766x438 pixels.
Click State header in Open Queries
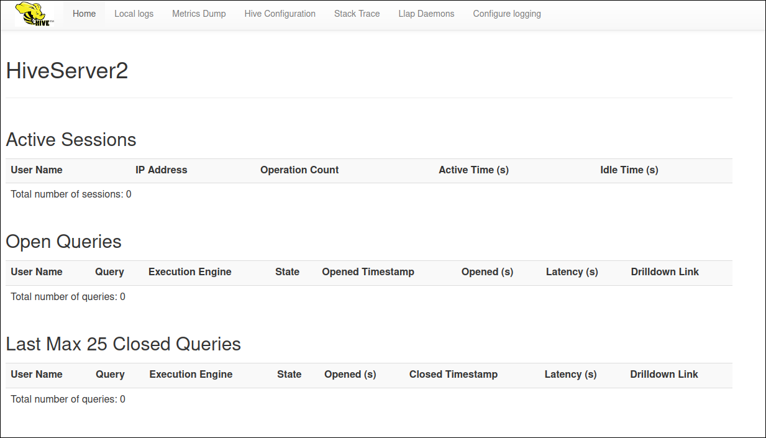click(x=288, y=272)
